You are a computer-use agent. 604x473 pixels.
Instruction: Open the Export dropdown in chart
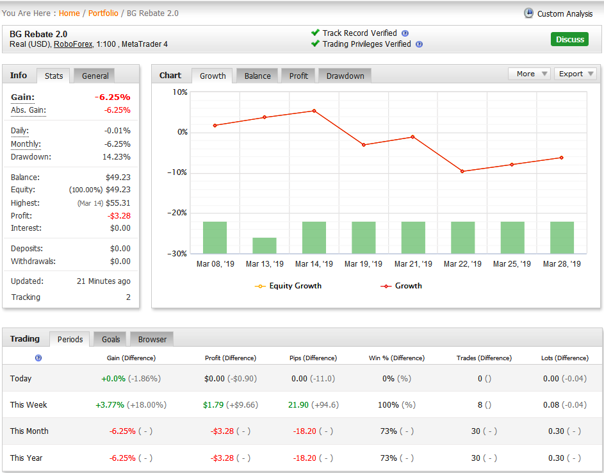(575, 74)
